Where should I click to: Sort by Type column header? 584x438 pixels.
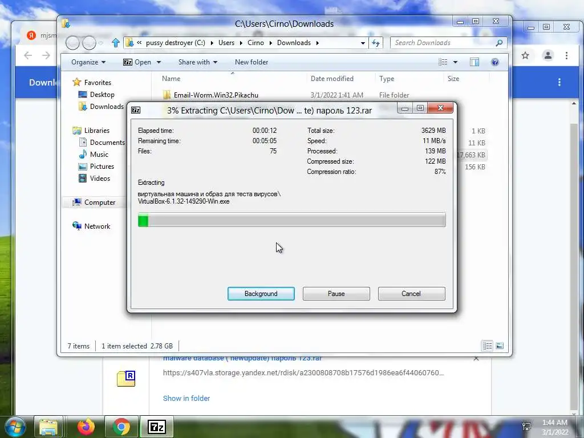tap(387, 79)
